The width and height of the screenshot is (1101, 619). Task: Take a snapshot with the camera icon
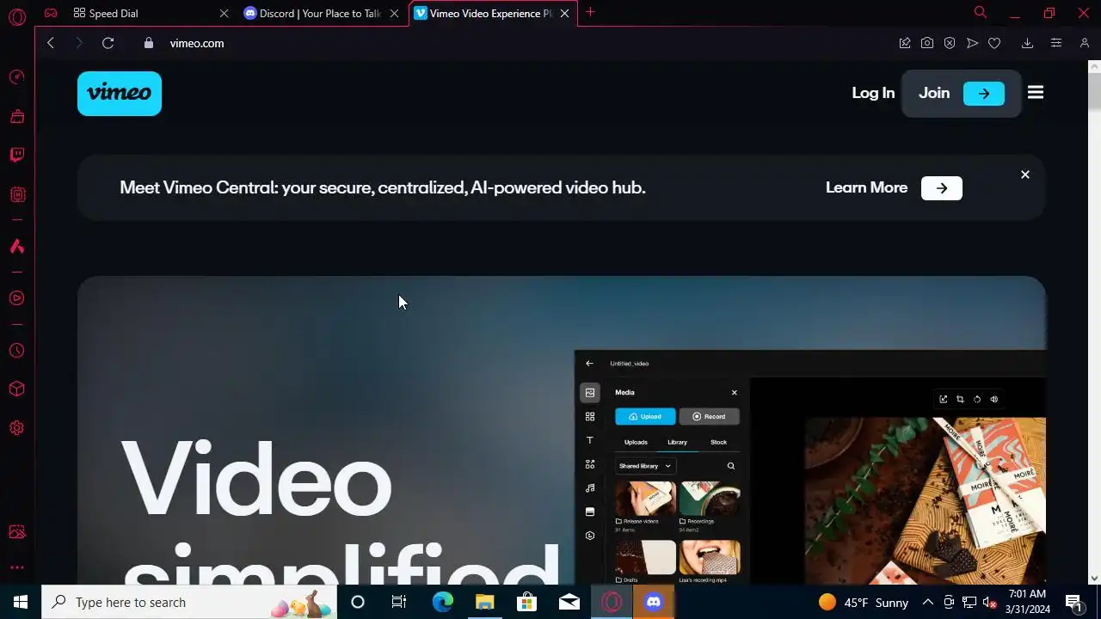click(927, 43)
